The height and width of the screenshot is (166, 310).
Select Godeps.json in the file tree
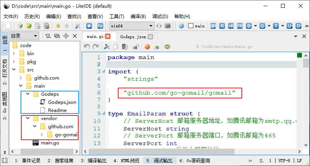point(62,102)
